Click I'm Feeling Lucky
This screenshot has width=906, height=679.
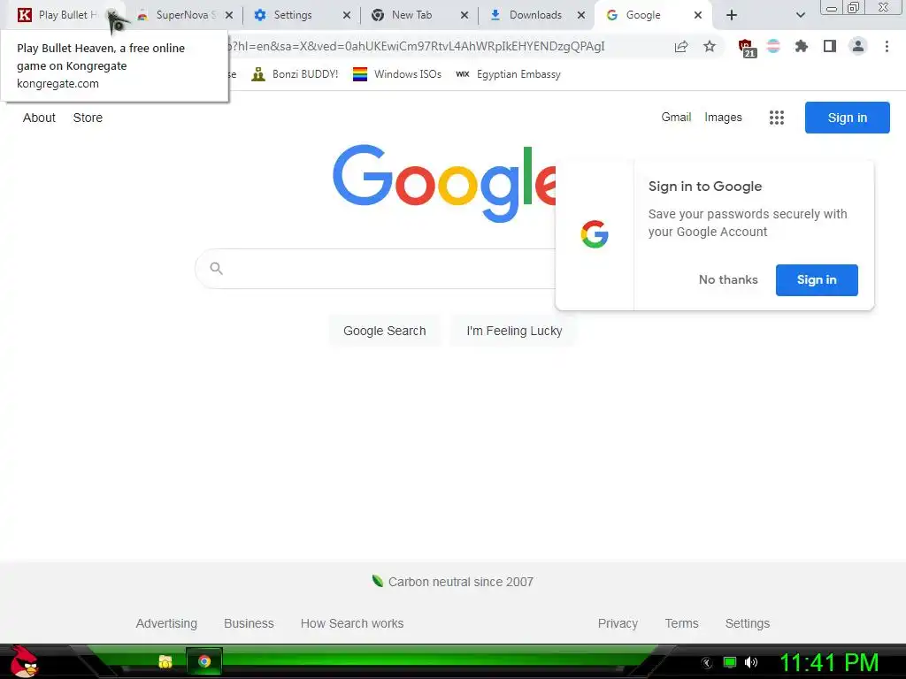(514, 331)
